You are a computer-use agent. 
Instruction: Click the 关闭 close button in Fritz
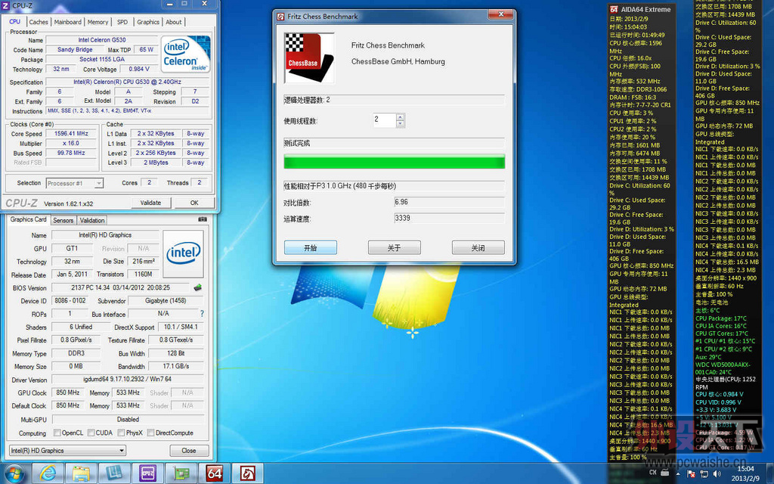(x=478, y=247)
